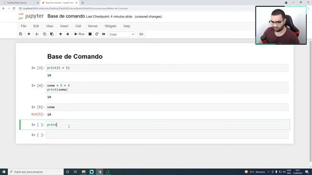The width and height of the screenshot is (312, 175).
Task: Switch to Desktop/Data Science browser tab
Action: point(19,3)
